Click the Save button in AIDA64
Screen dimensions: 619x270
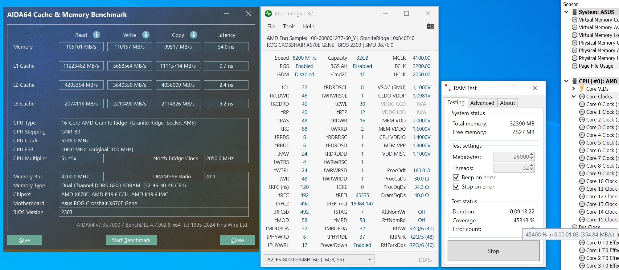coord(25,240)
